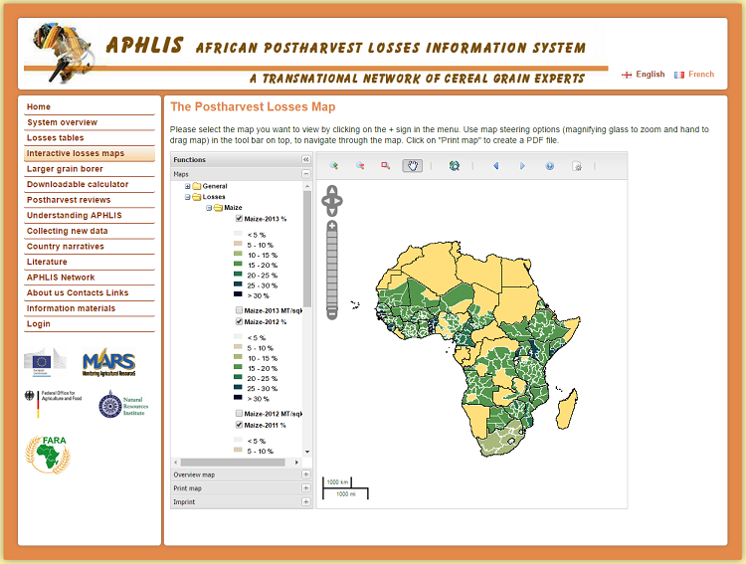The height and width of the screenshot is (564, 746).
Task: Go to next map view arrow
Action: (x=522, y=166)
